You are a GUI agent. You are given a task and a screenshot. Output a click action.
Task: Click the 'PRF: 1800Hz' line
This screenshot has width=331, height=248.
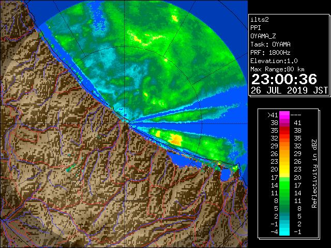(270, 53)
